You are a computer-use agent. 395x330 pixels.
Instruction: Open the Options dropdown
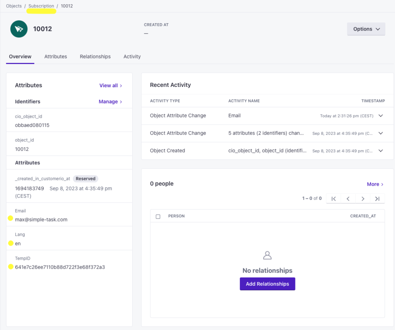click(x=366, y=29)
